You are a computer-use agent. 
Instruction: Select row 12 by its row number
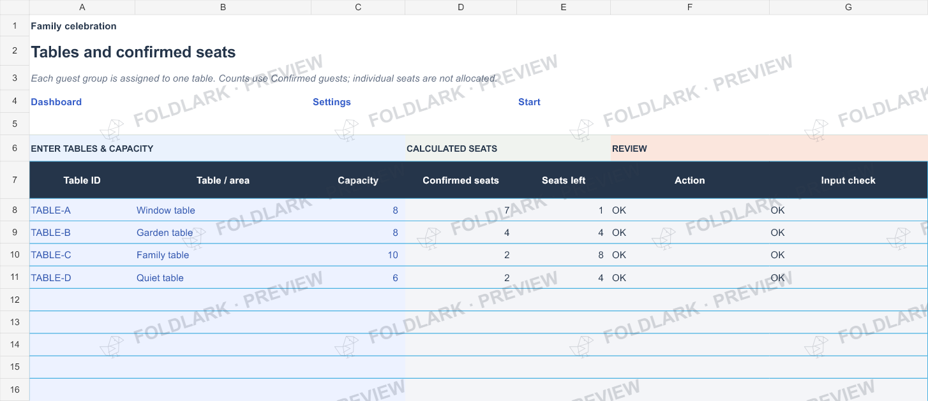[15, 300]
